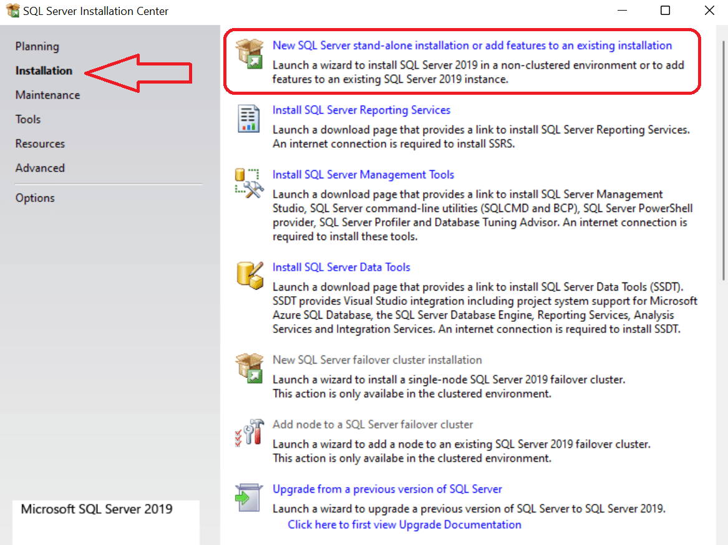Close the SQL Server Installation Center
The image size is (728, 545).
[x=709, y=10]
